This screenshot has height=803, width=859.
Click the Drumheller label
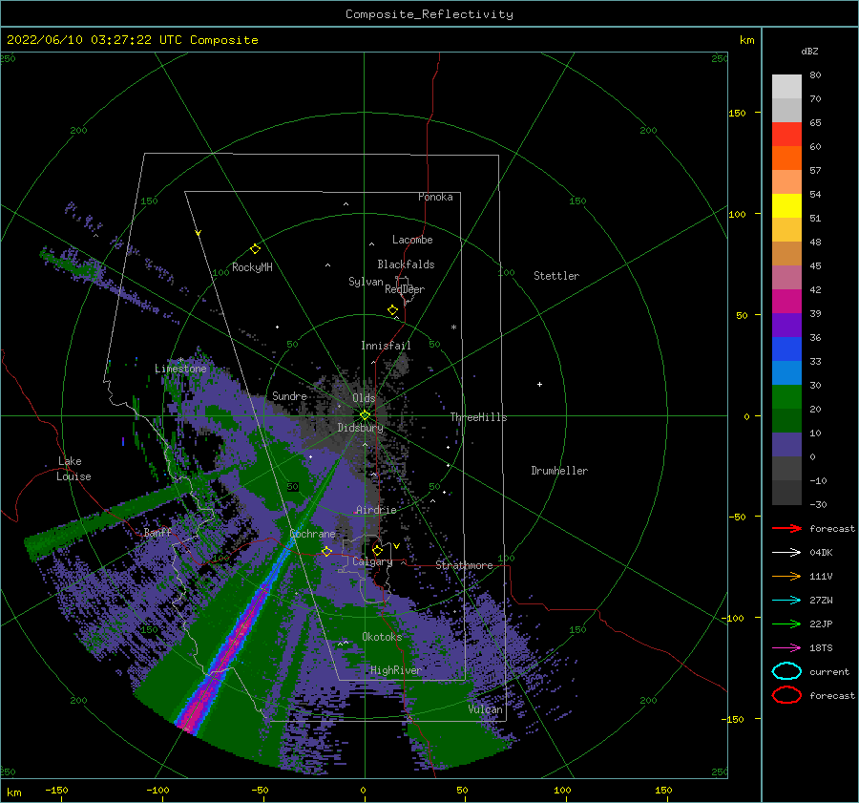(x=559, y=471)
